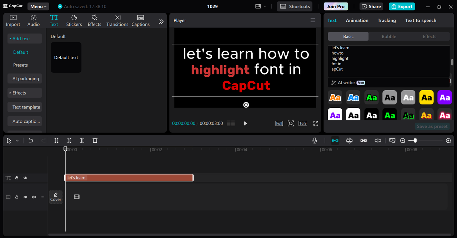Zoom in the timeline with plus icon
Viewport: 457px width, 238px height.
(448, 141)
